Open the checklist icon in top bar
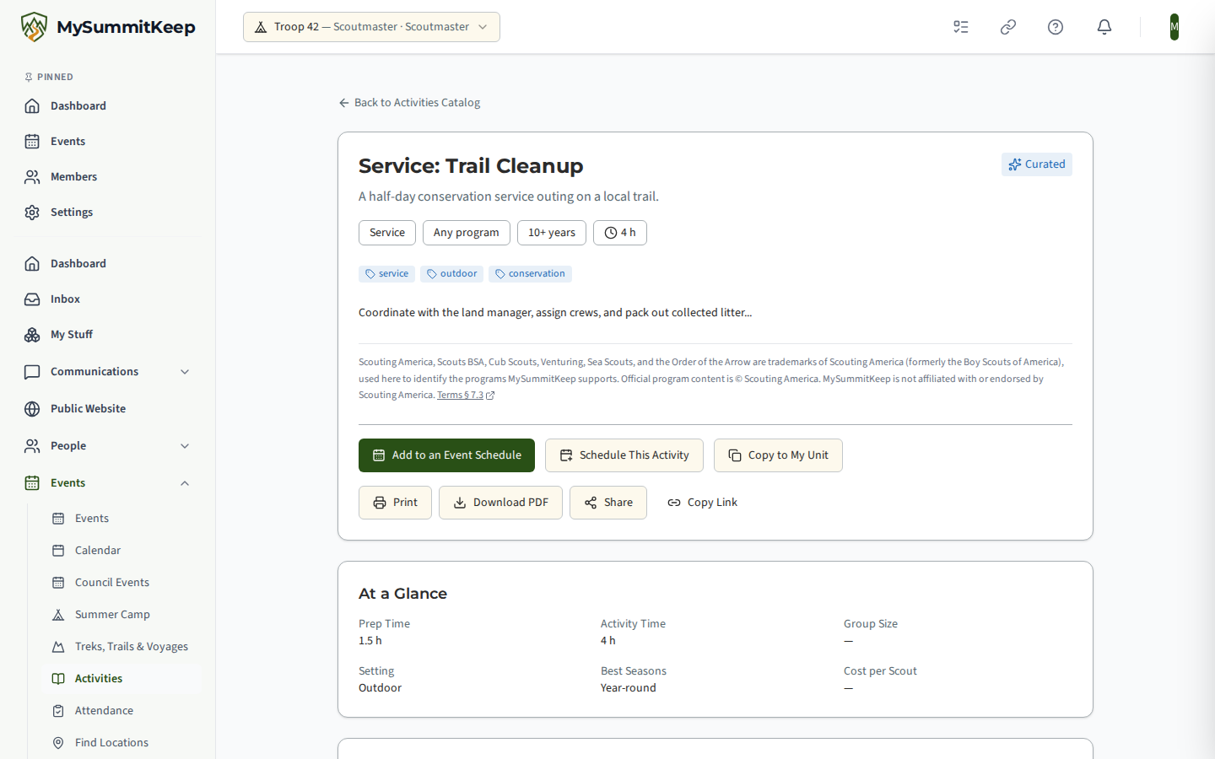 [x=961, y=27]
